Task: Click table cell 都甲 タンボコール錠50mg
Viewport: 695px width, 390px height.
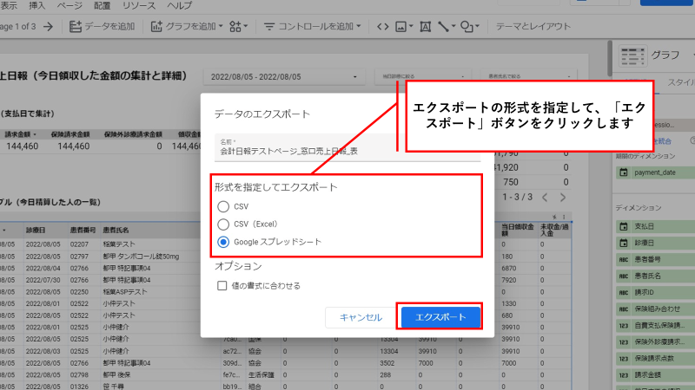Action: (141, 257)
